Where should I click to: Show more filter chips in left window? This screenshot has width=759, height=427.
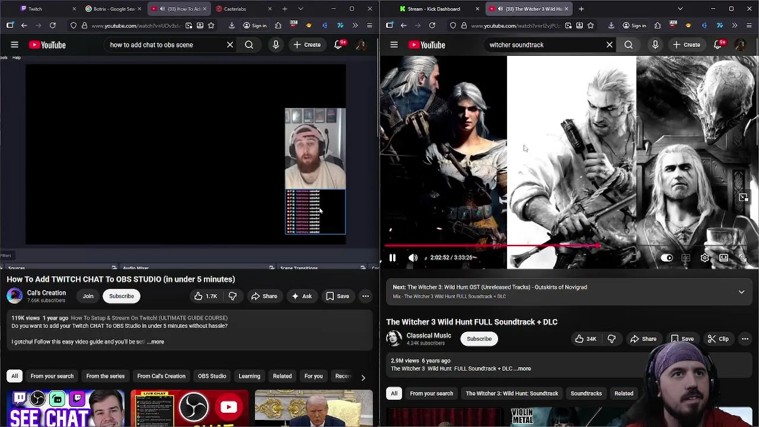pos(363,377)
